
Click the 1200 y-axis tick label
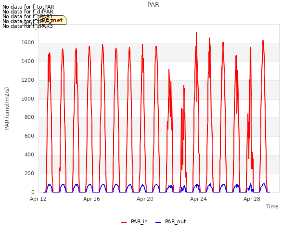[28, 80]
